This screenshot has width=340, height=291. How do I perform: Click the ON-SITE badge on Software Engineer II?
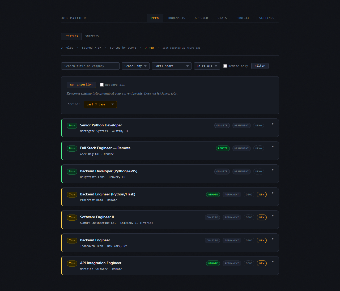[x=212, y=217]
